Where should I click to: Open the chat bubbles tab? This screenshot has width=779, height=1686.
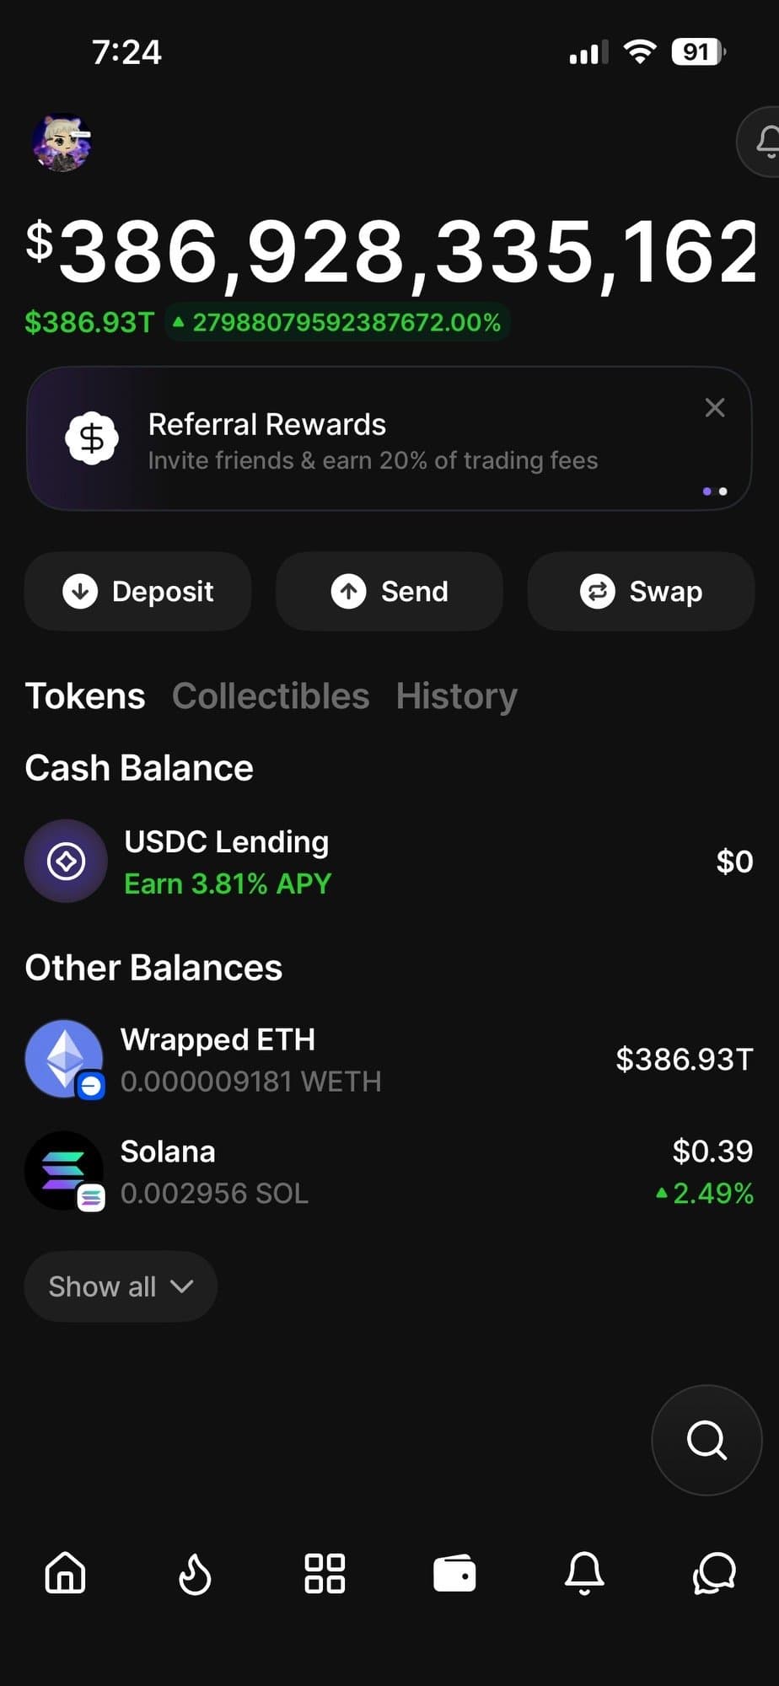714,1573
